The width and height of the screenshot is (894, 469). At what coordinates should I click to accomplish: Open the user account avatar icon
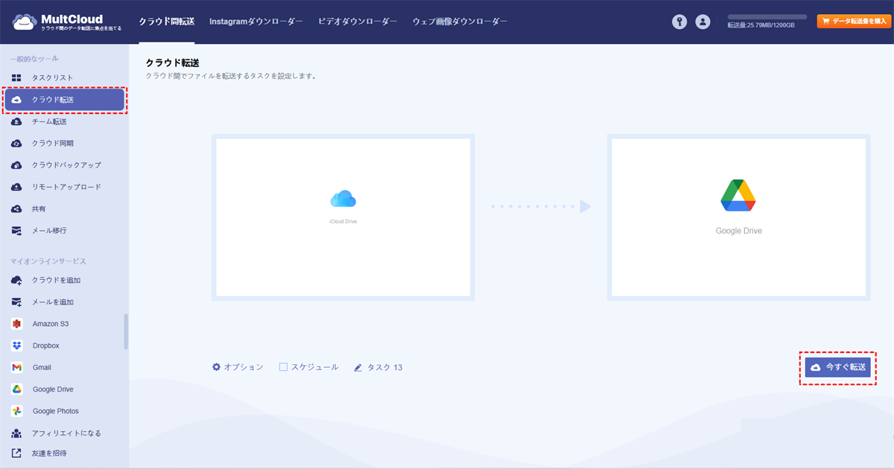703,22
